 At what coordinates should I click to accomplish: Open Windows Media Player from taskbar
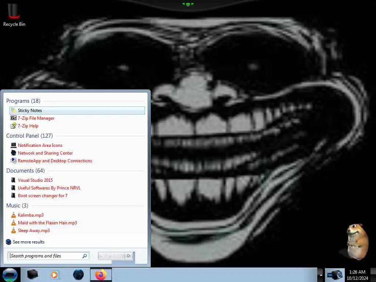[54, 275]
